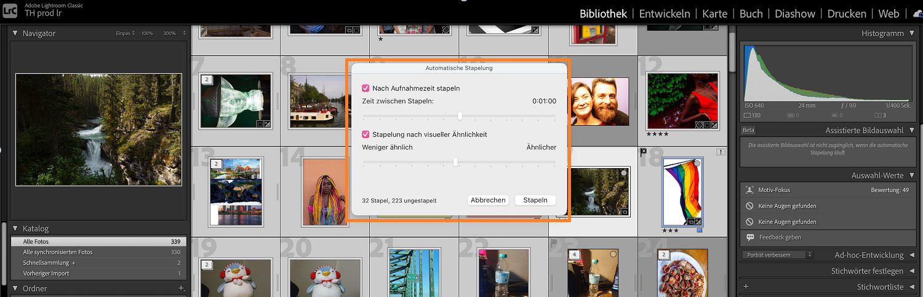This screenshot has height=297, width=923.
Task: Collapse the Katalog panel
Action: (15, 228)
